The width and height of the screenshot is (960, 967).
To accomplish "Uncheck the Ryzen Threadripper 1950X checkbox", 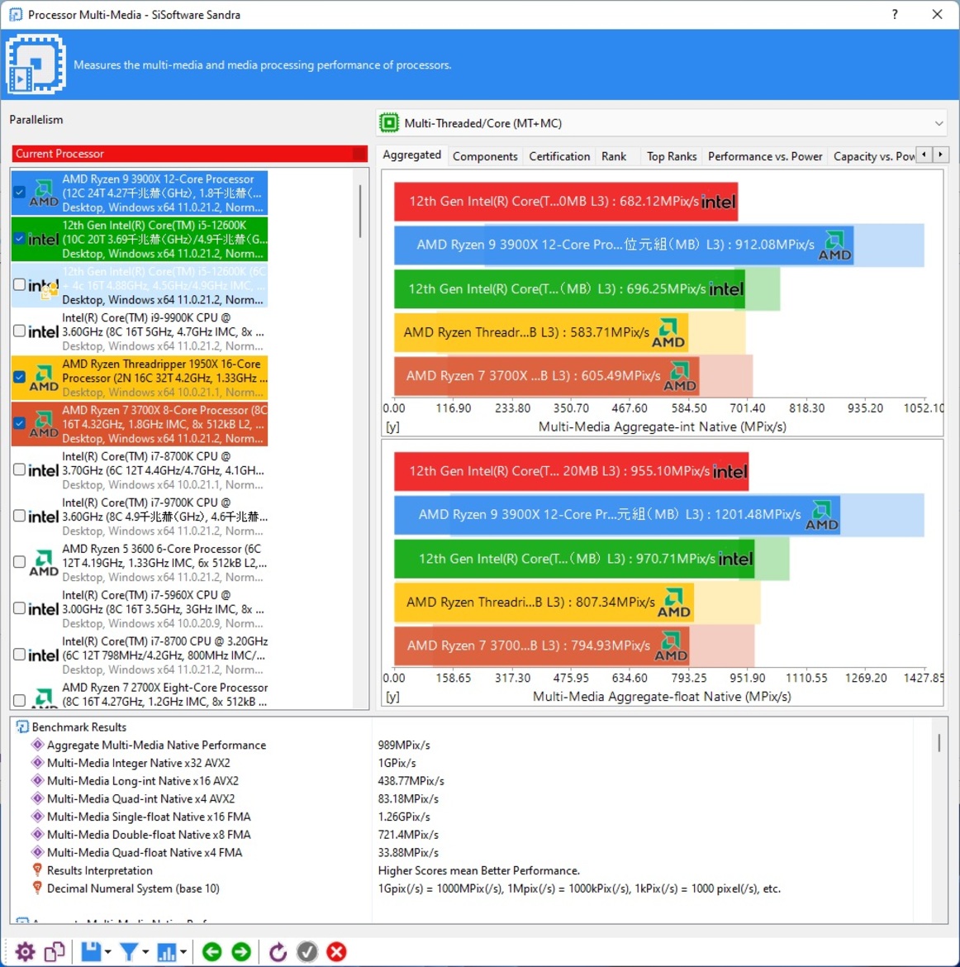I will point(19,377).
